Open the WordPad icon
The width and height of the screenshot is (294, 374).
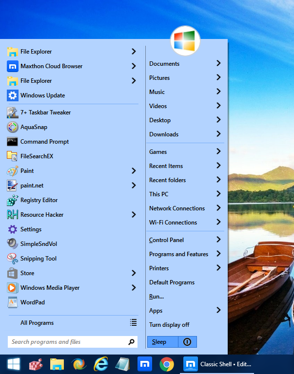click(x=12, y=302)
